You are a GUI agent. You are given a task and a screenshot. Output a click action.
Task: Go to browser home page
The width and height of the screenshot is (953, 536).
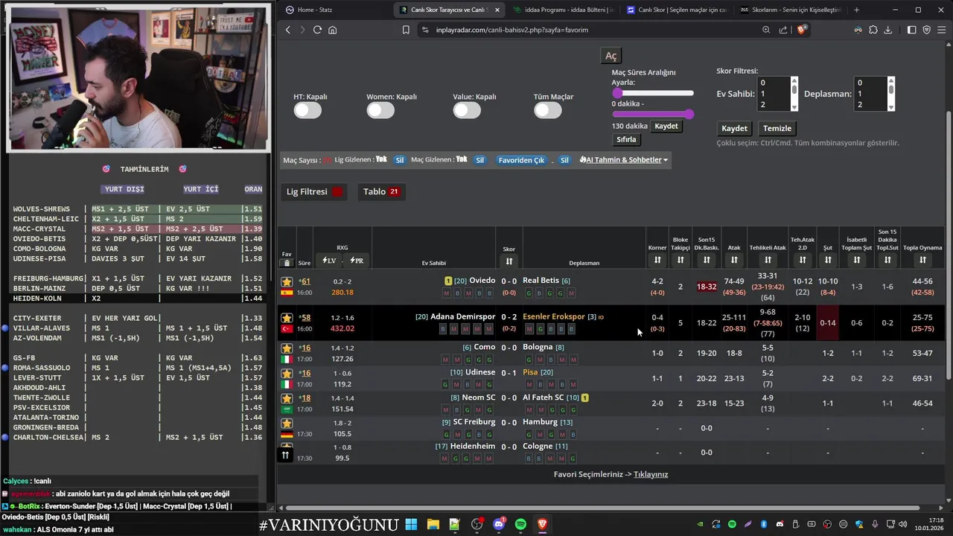332,30
